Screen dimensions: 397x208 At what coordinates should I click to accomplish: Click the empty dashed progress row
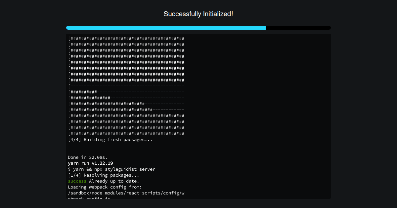[126, 86]
